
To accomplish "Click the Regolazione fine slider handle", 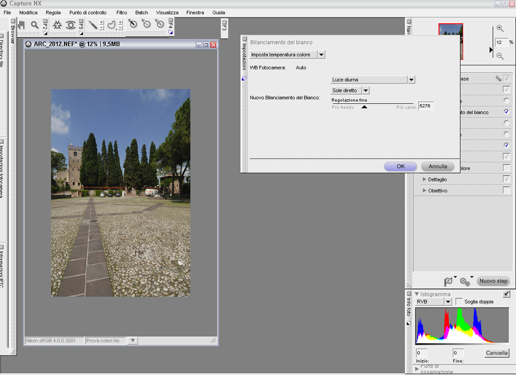I will tap(364, 107).
